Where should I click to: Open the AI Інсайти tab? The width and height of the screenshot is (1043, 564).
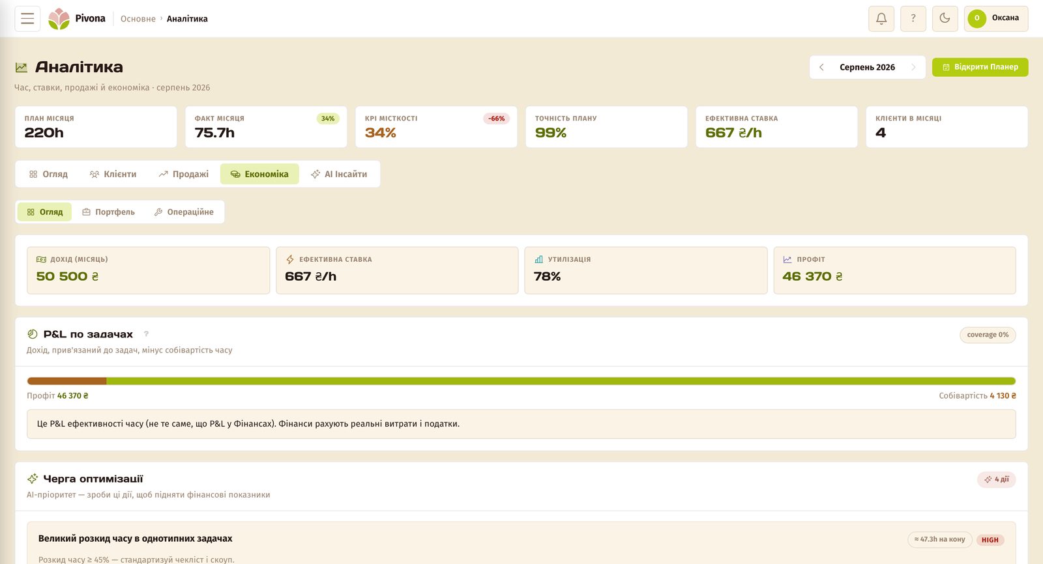pos(339,175)
